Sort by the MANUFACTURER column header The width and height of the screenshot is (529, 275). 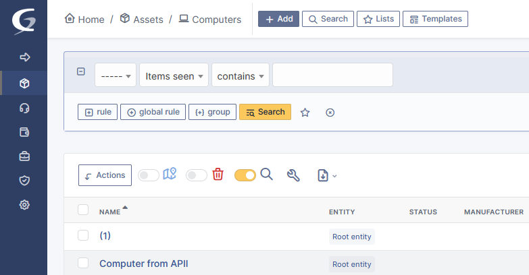pyautogui.click(x=494, y=212)
